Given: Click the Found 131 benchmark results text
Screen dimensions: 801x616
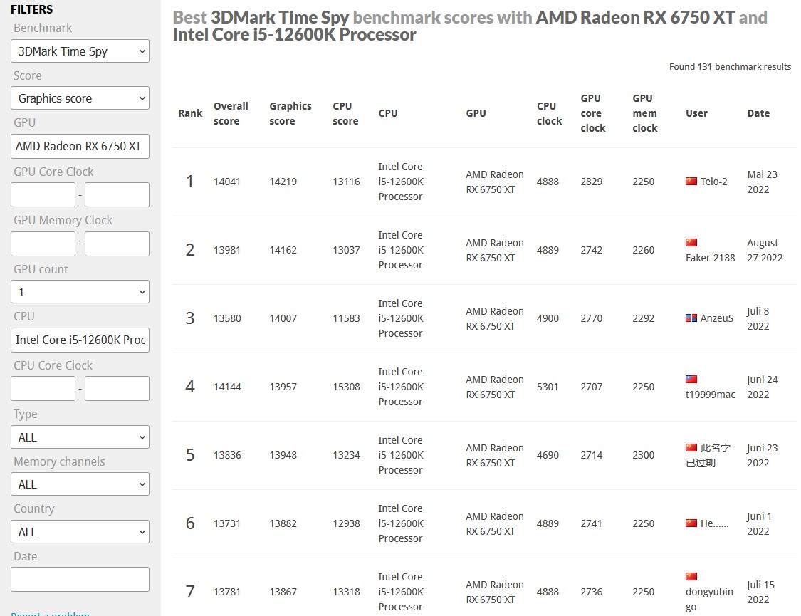Looking at the screenshot, I should point(730,66).
